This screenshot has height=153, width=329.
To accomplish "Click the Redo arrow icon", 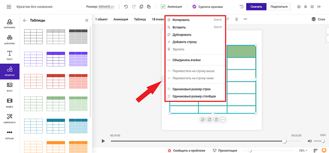I will pos(134,7).
